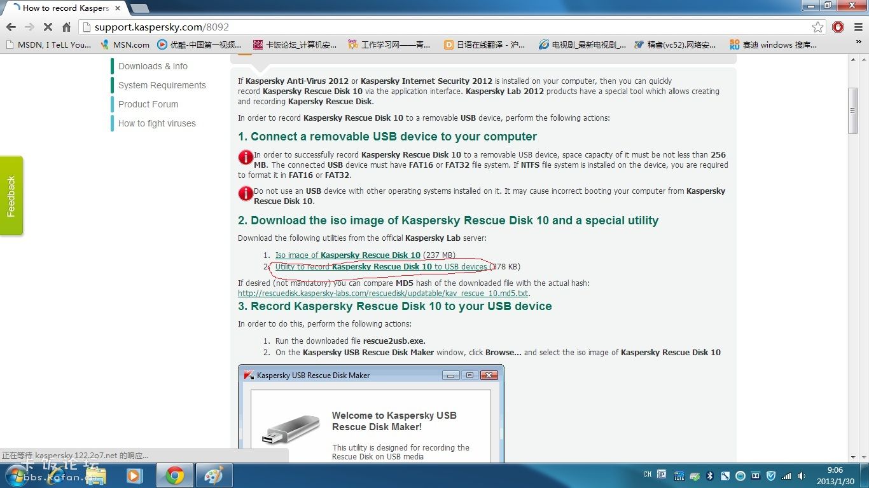Screen dimensions: 869x488
Task: Click the blue shield security tray icon
Action: coord(771,475)
